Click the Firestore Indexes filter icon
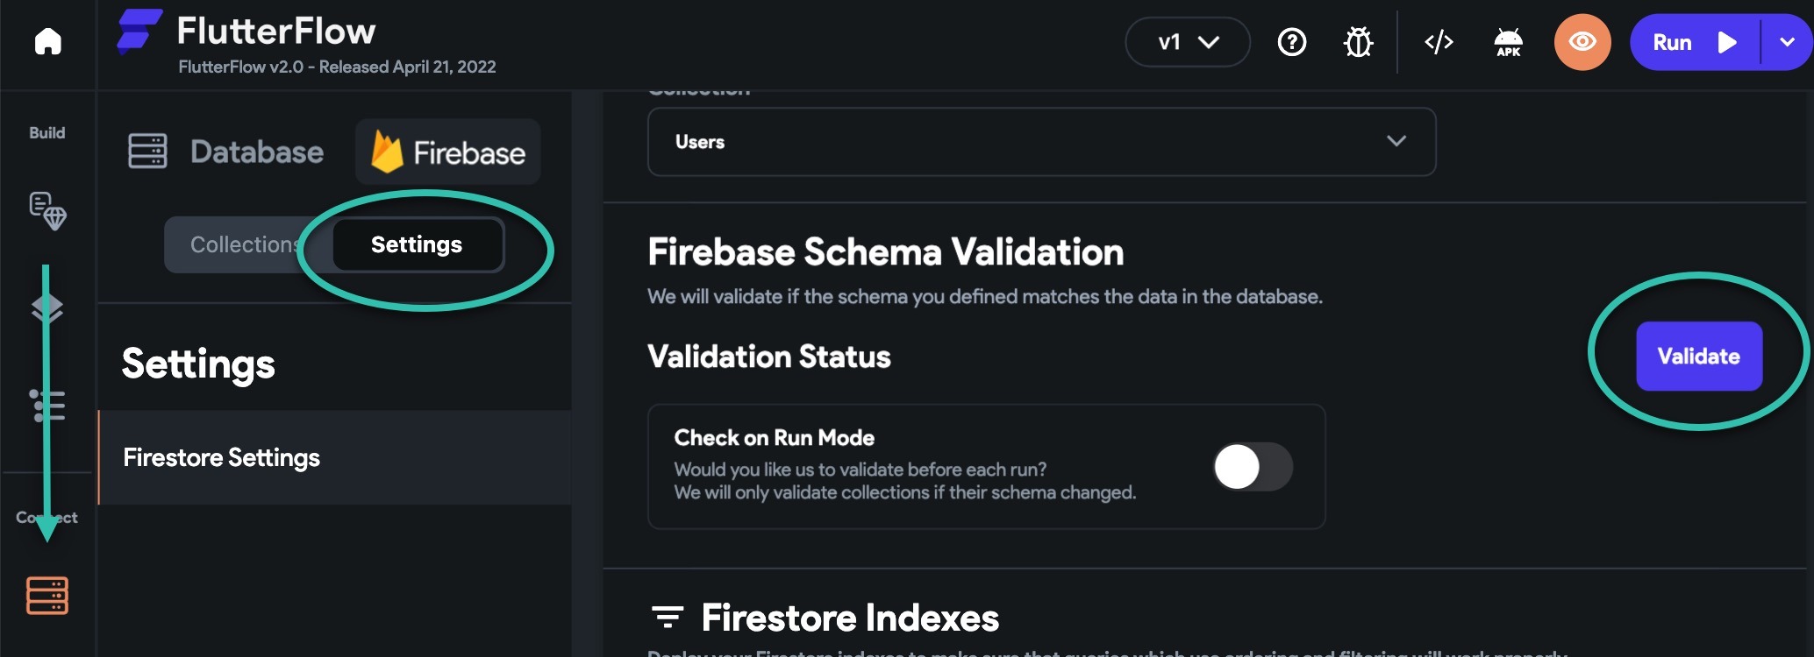This screenshot has height=657, width=1814. pos(668,618)
